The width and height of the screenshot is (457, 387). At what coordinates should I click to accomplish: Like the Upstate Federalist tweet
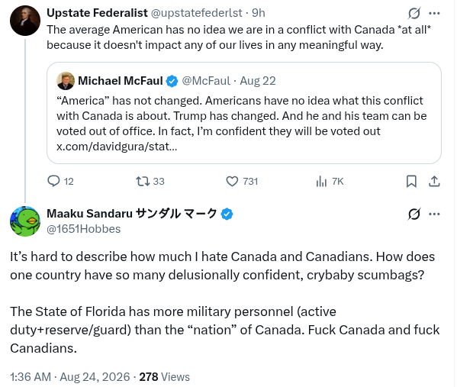point(232,181)
